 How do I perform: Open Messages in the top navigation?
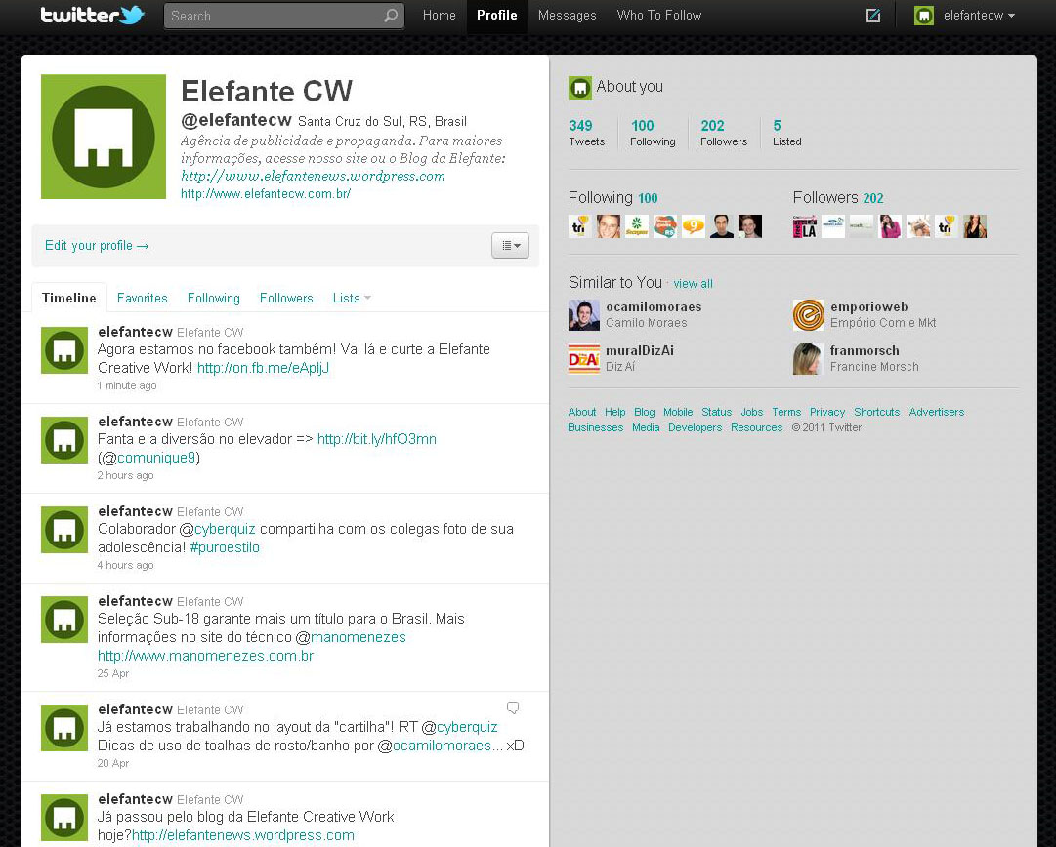tap(567, 16)
